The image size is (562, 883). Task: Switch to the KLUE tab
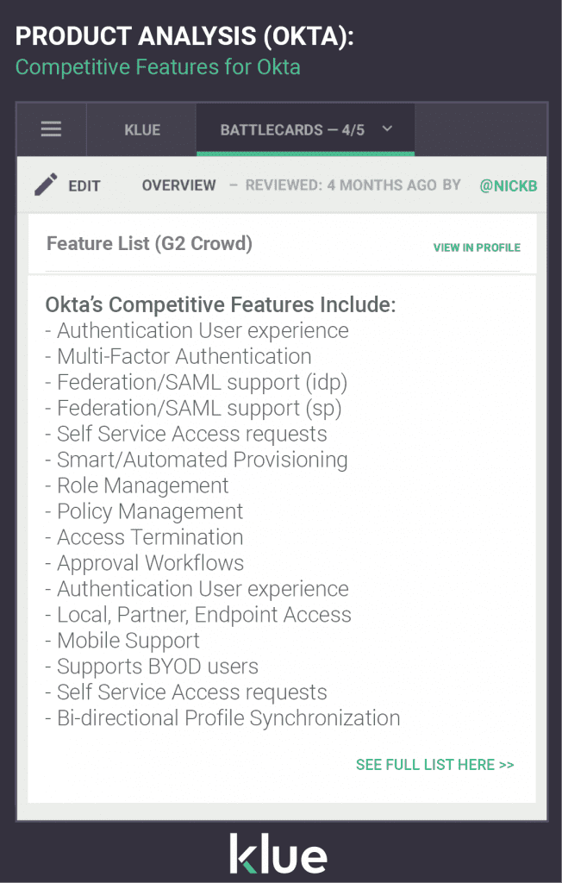140,129
